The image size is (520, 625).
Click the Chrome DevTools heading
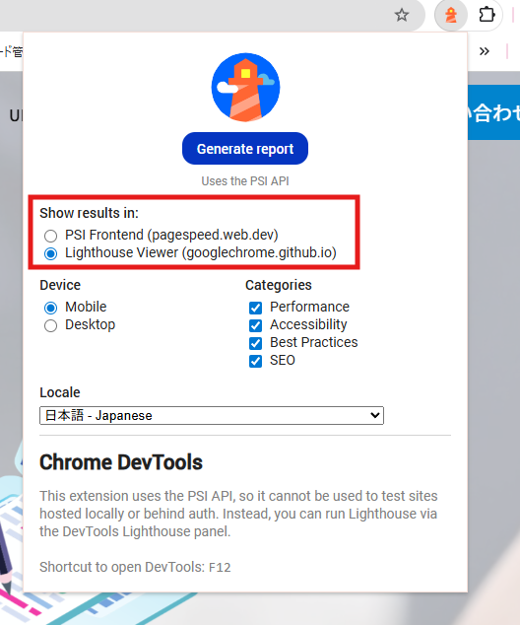coord(120,462)
